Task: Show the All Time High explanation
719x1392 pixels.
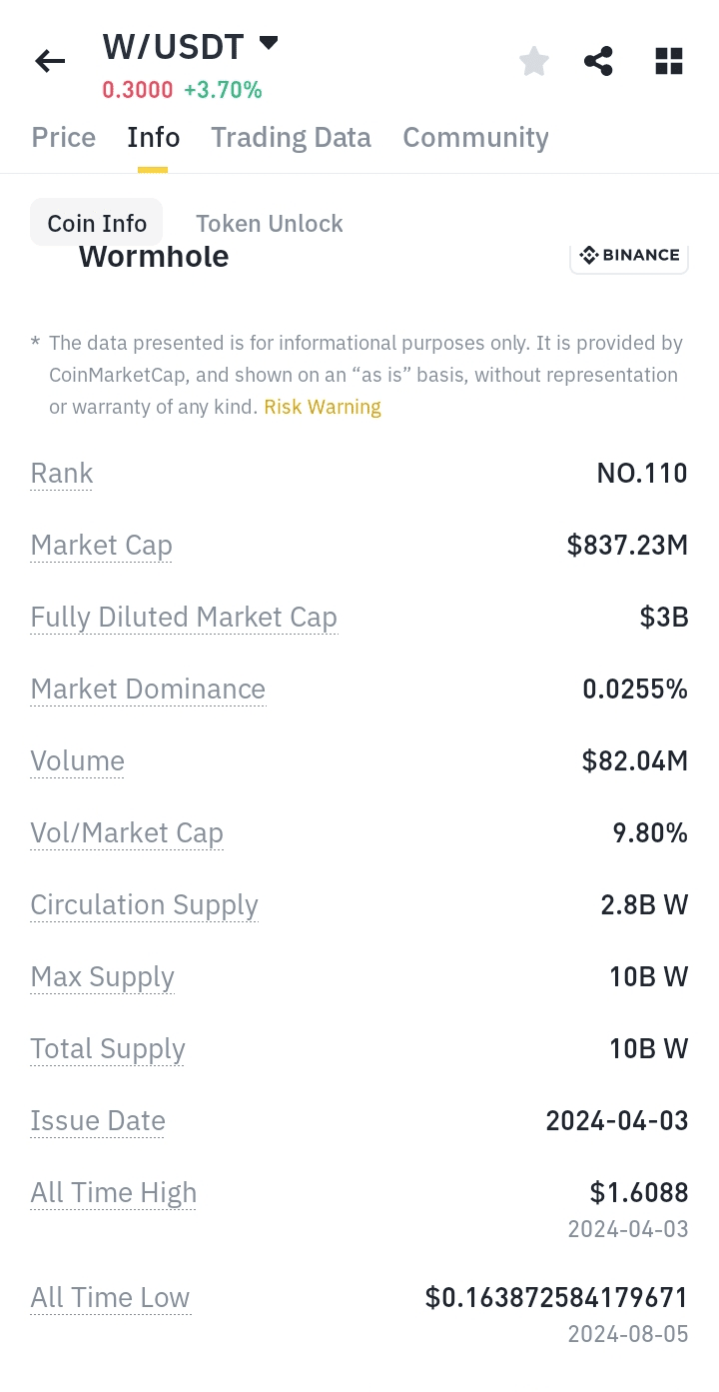Action: click(114, 1193)
